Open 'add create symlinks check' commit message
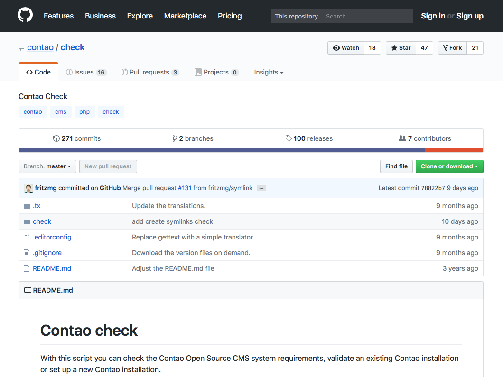 [x=173, y=221]
